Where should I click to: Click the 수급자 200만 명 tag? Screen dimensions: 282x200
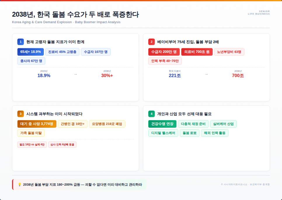164,52
